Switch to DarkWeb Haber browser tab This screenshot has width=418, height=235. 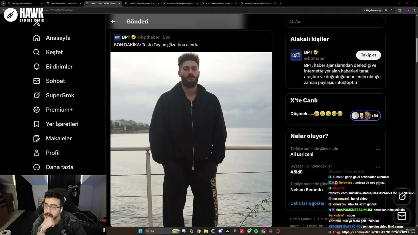click(219, 3)
